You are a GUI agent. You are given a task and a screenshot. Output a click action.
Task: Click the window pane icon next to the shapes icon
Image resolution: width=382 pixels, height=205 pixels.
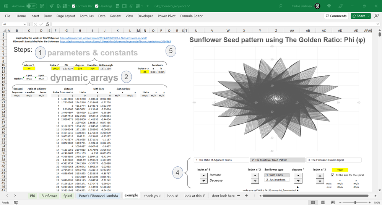124,6
